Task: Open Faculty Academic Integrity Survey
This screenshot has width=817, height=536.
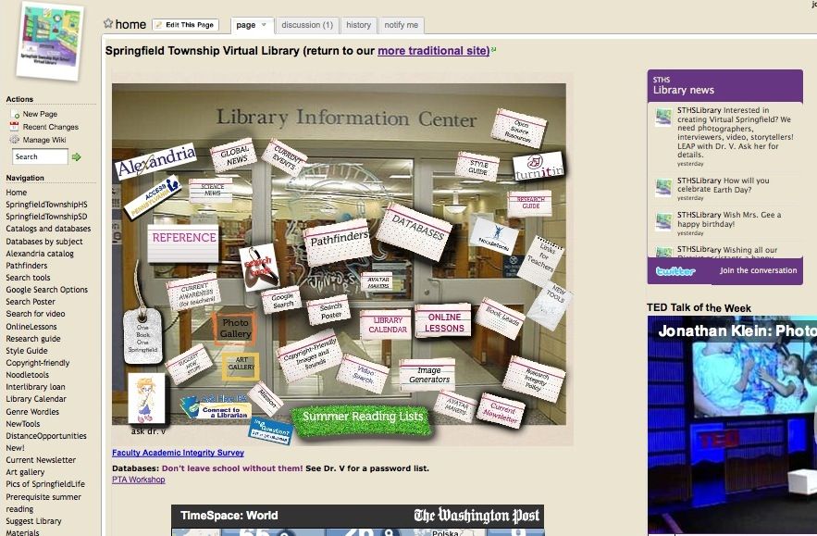Action: pyautogui.click(x=178, y=453)
